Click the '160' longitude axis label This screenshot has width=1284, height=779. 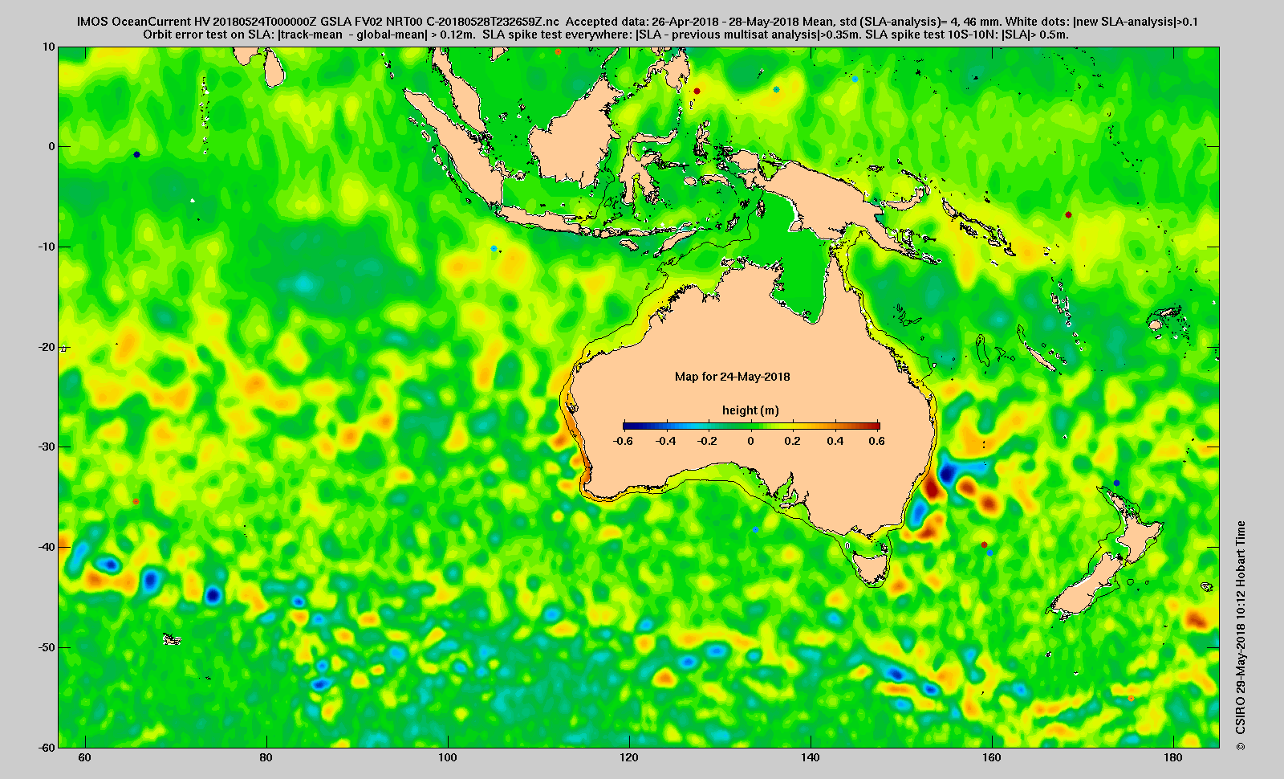point(992,757)
